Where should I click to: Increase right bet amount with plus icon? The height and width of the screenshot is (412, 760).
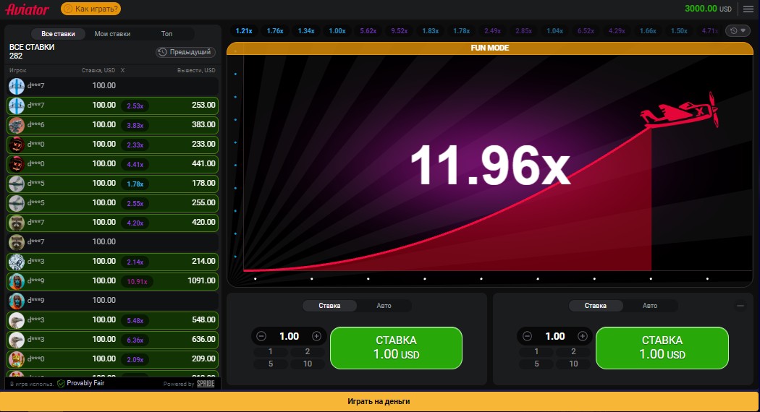click(x=582, y=336)
